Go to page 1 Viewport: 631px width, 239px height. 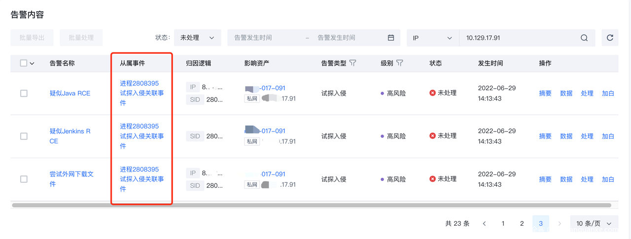click(x=503, y=223)
